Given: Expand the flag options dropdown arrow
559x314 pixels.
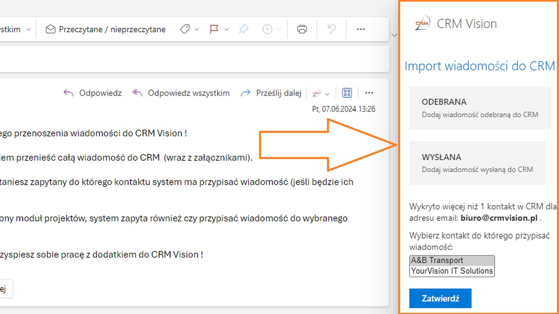Looking at the screenshot, I should [x=226, y=29].
